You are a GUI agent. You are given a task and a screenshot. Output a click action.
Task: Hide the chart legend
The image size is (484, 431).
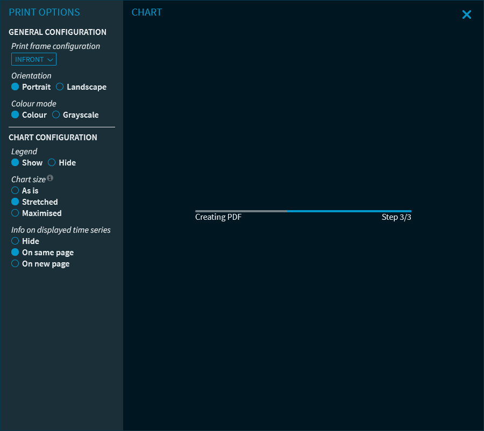pos(52,163)
